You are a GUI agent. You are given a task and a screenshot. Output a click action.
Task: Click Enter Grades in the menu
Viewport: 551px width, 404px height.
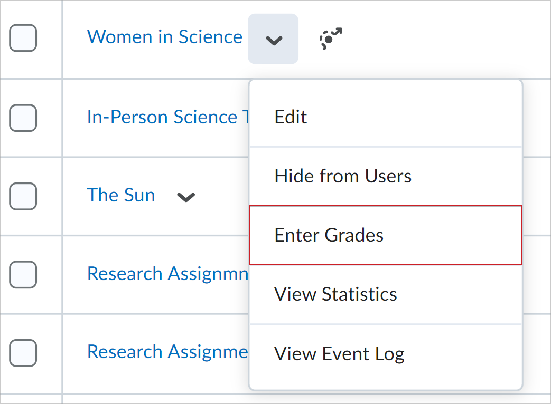pyautogui.click(x=329, y=235)
